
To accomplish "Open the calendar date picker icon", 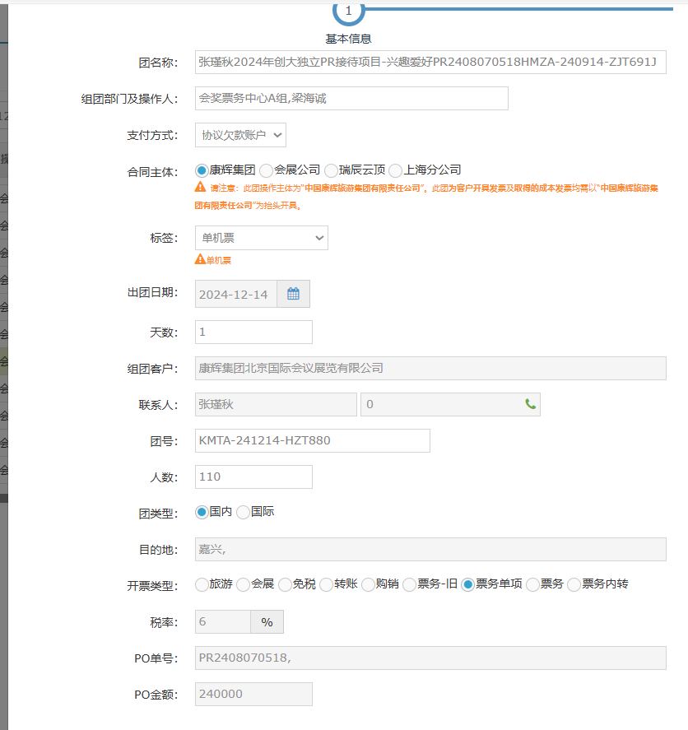I will 293,294.
